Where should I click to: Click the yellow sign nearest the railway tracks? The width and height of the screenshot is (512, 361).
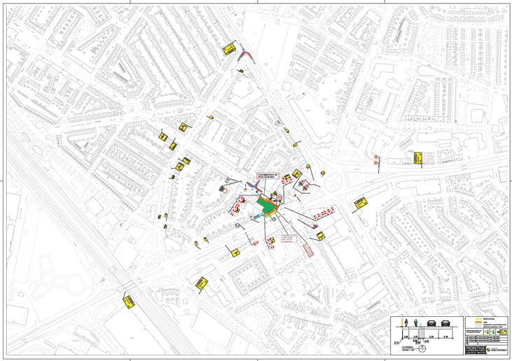[x=129, y=300]
